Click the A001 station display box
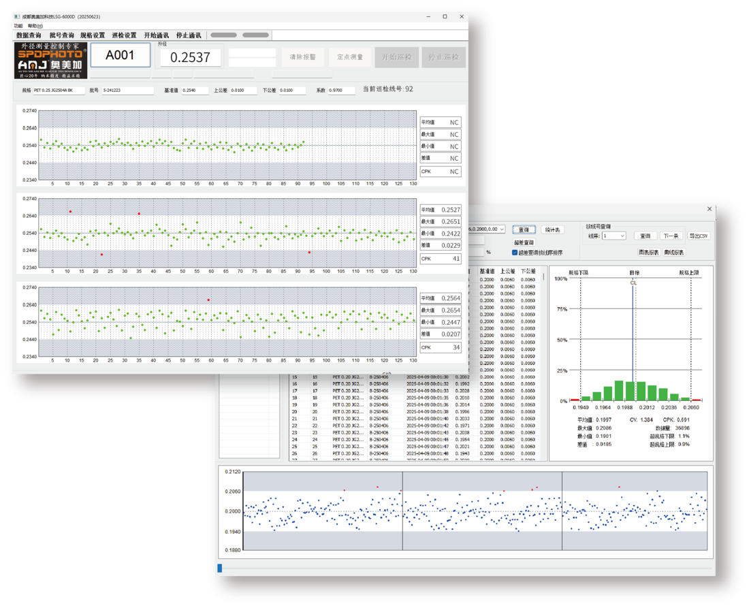This screenshot has height=608, width=749. point(121,55)
